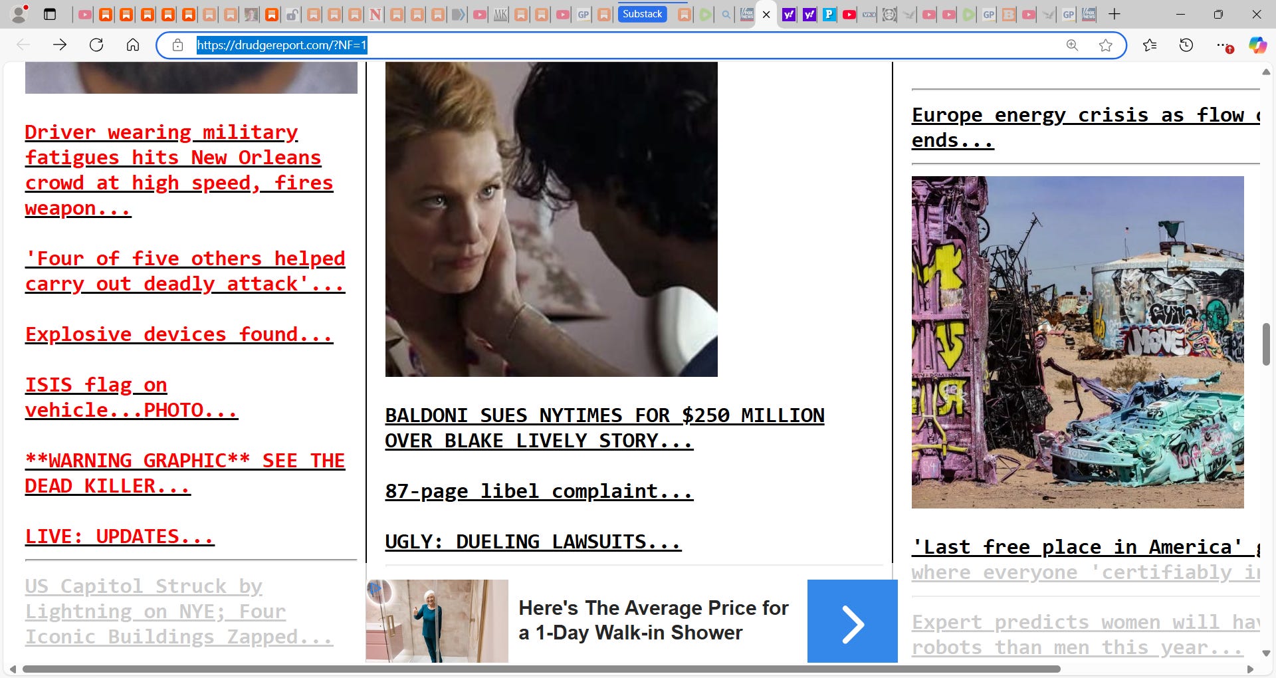The width and height of the screenshot is (1276, 678).
Task: Click the horizontal scrollbar right arrow
Action: click(x=1251, y=669)
